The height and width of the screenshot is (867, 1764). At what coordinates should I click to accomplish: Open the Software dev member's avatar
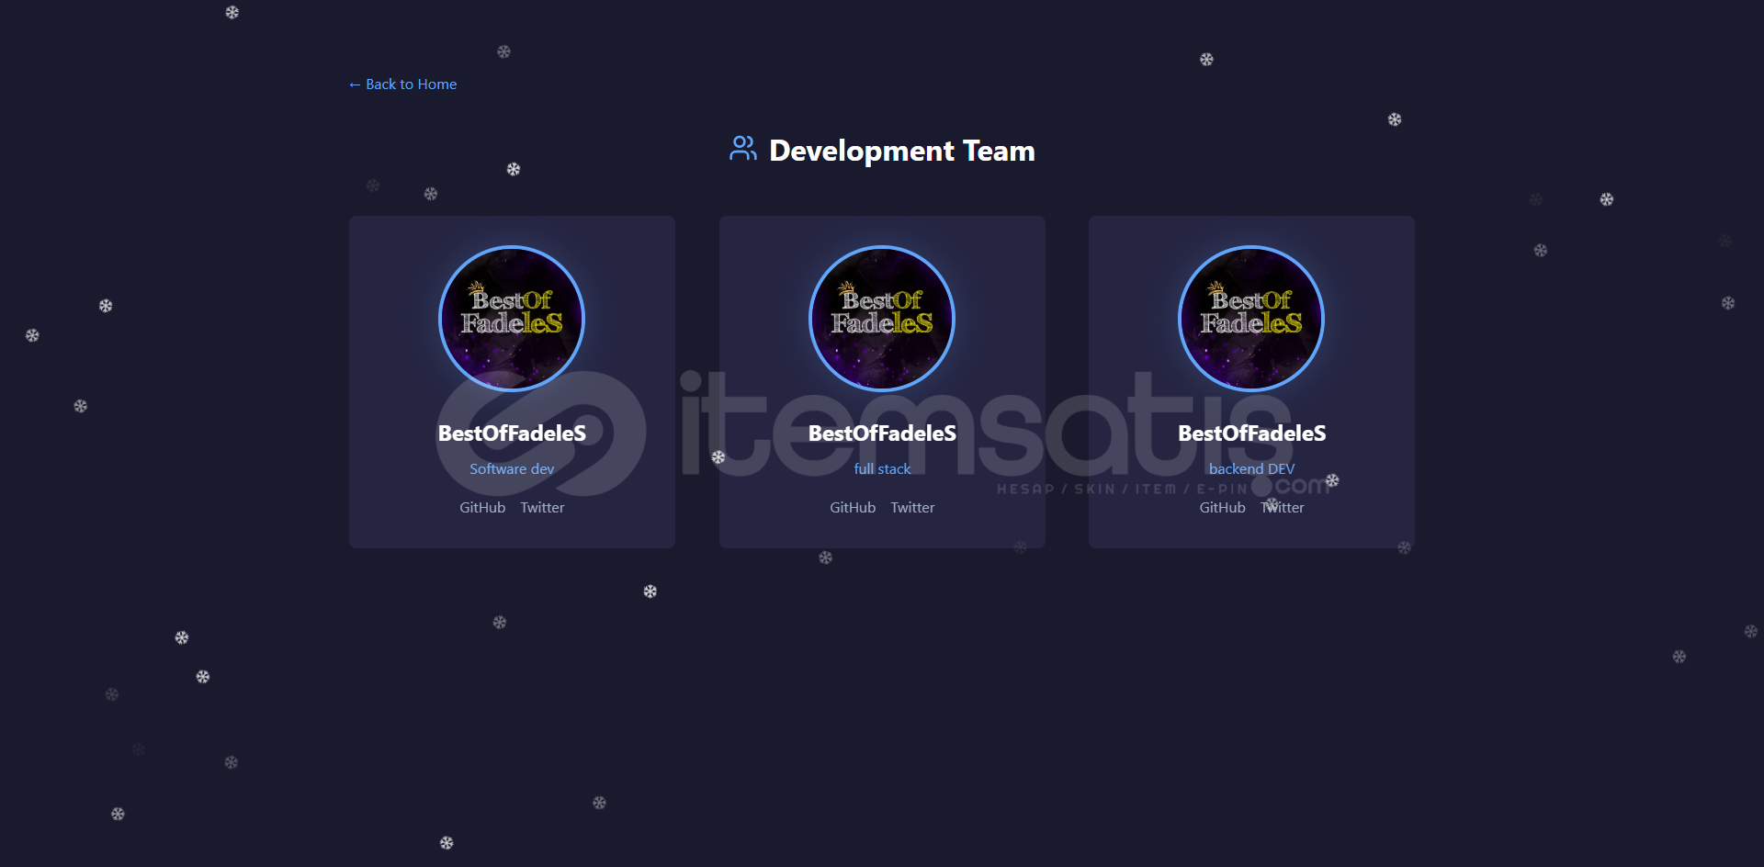point(512,319)
